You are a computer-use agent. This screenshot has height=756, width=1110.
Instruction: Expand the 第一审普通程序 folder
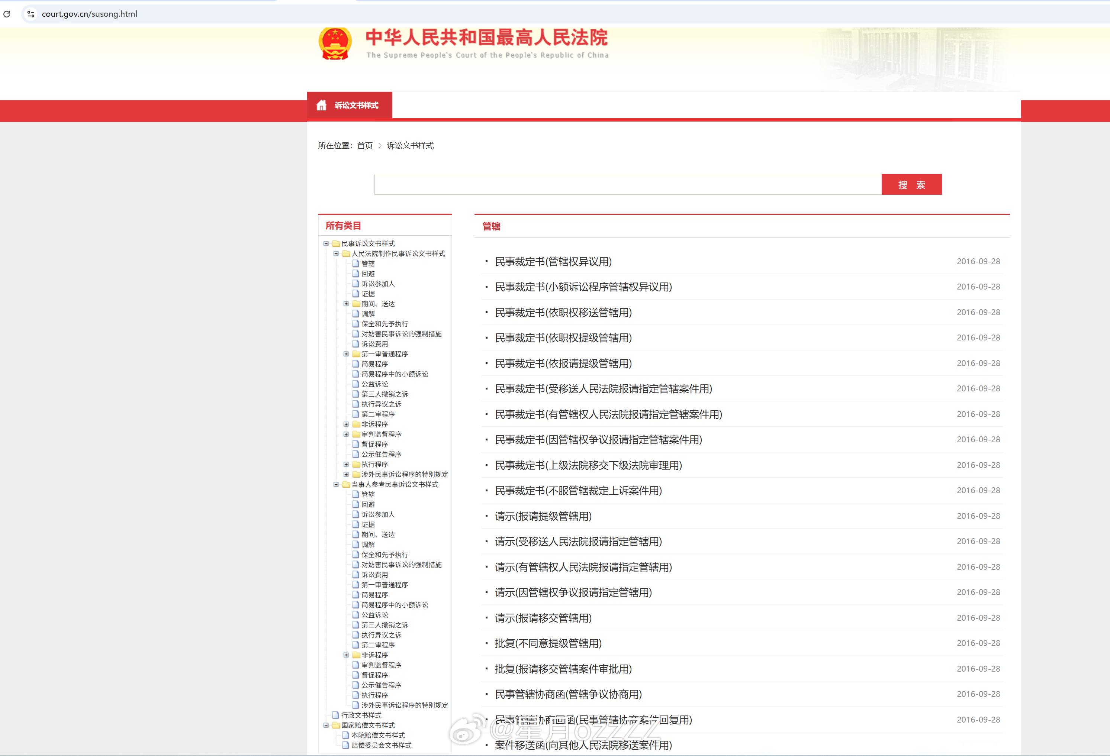[346, 354]
